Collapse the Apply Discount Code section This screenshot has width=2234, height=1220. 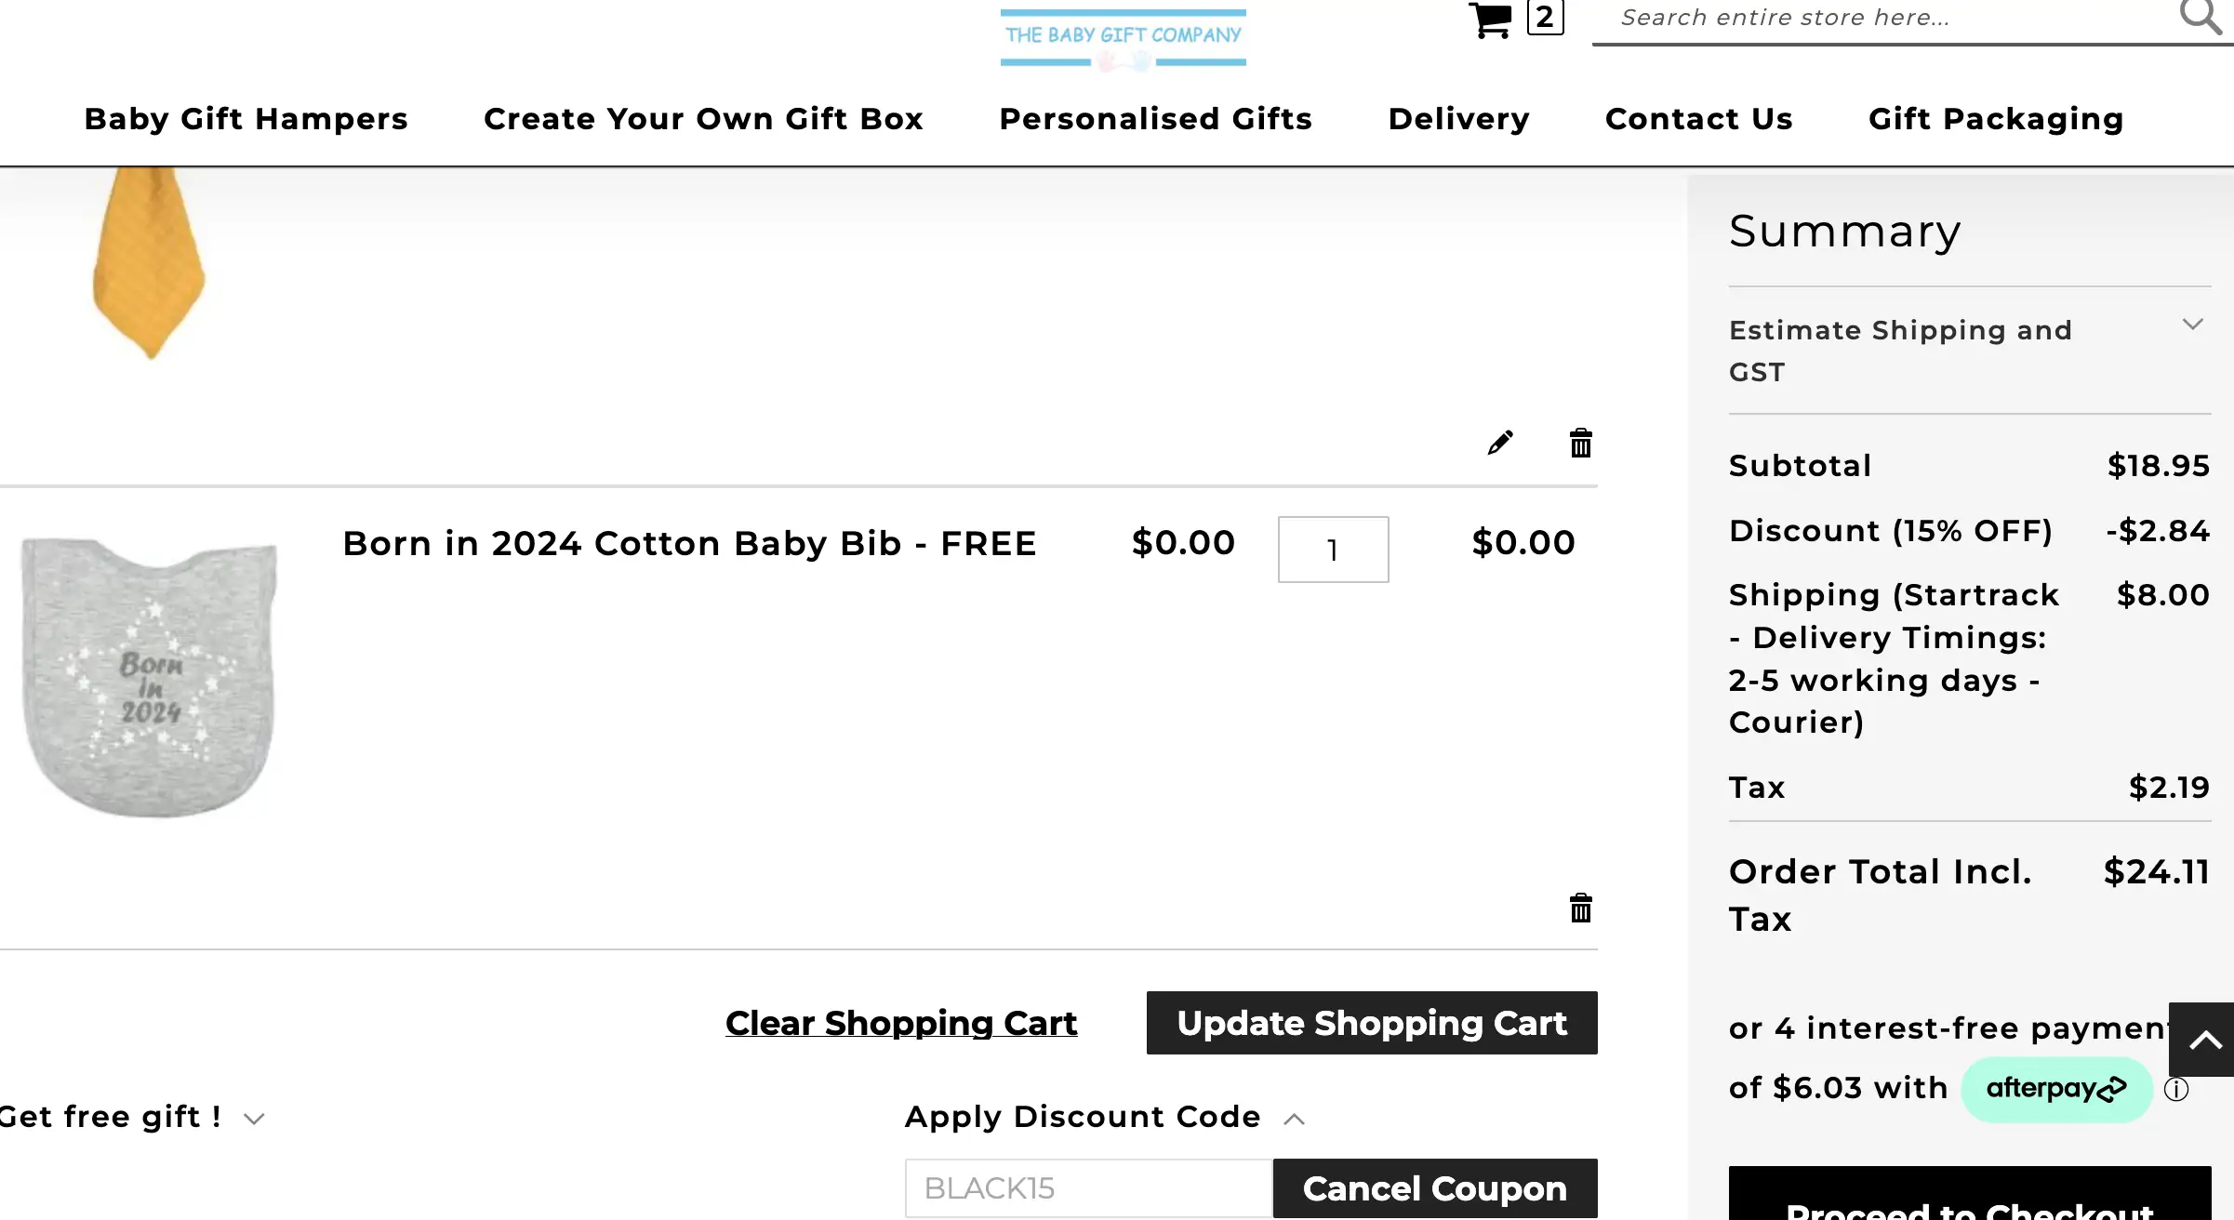point(1106,1117)
